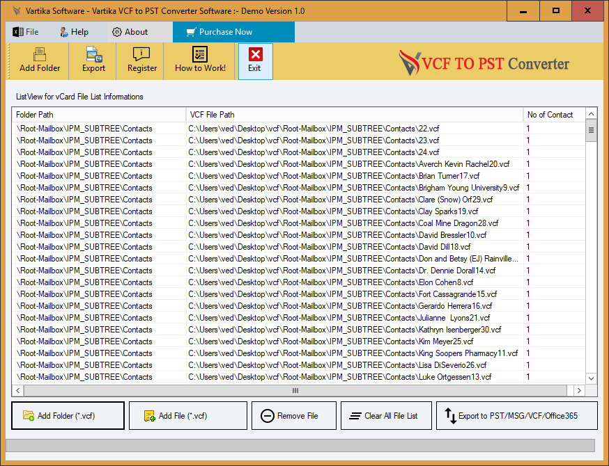
Task: Click the Remove File button
Action: (x=294, y=416)
